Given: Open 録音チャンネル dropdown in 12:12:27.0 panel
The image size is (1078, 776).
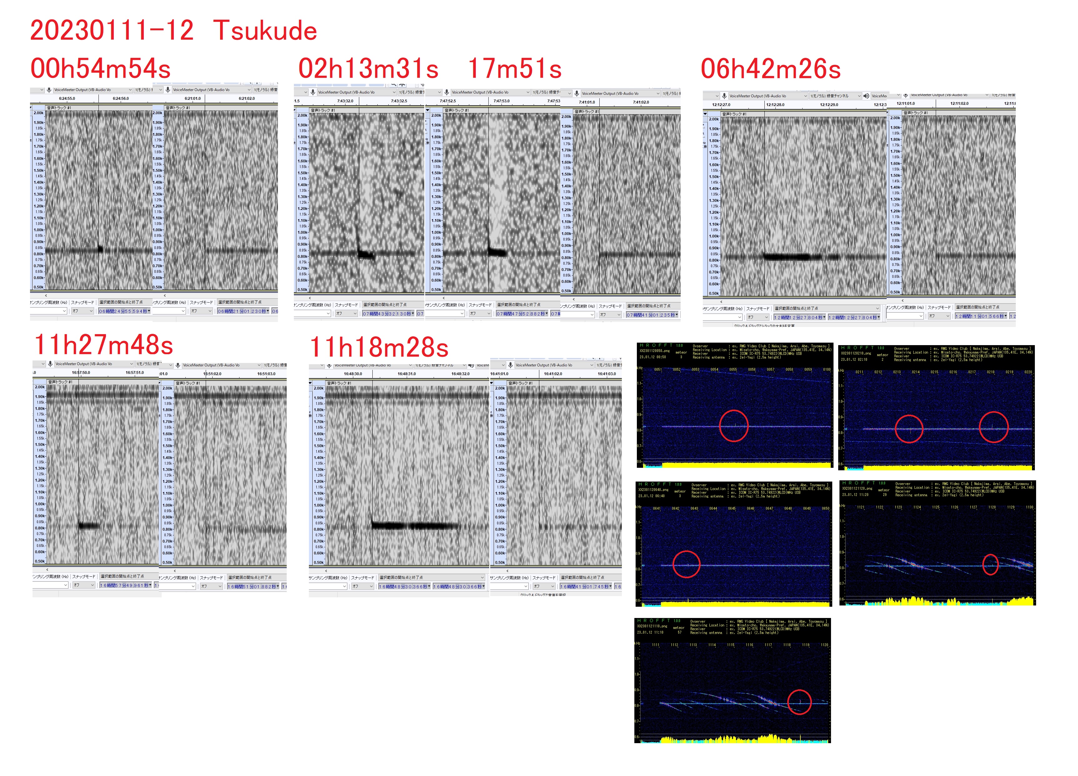Looking at the screenshot, I should point(859,96).
